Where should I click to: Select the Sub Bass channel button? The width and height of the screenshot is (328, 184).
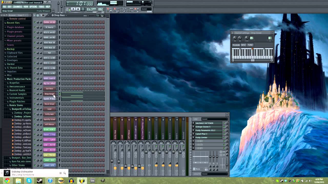coord(49,89)
